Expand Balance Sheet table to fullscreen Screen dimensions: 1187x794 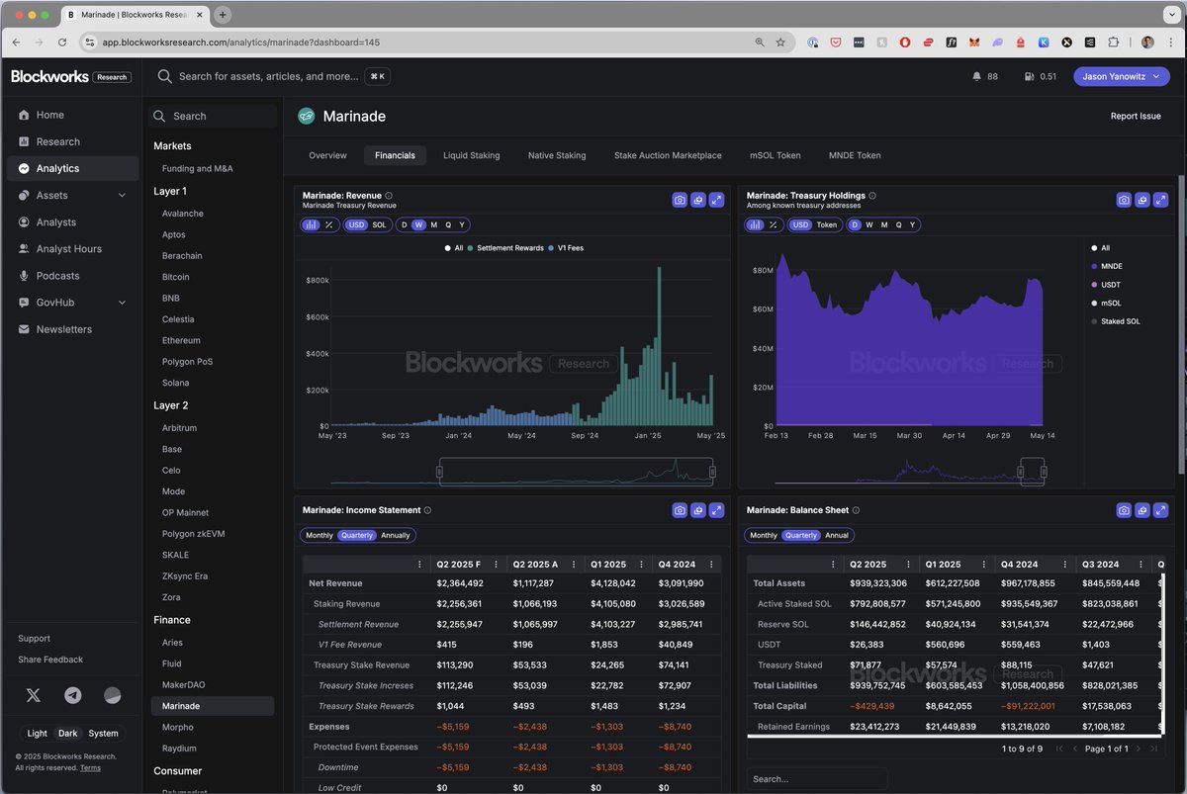pyautogui.click(x=1161, y=510)
